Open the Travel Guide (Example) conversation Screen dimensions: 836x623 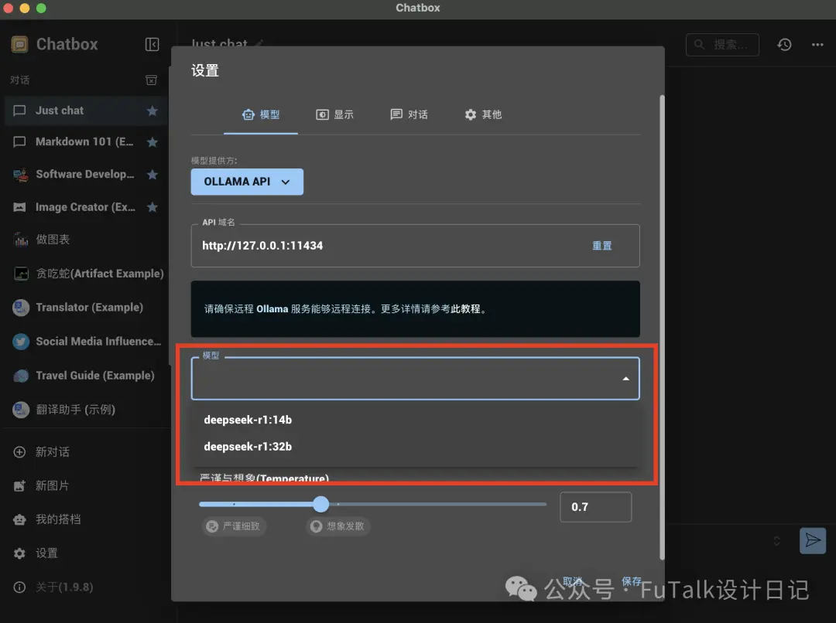click(x=86, y=376)
